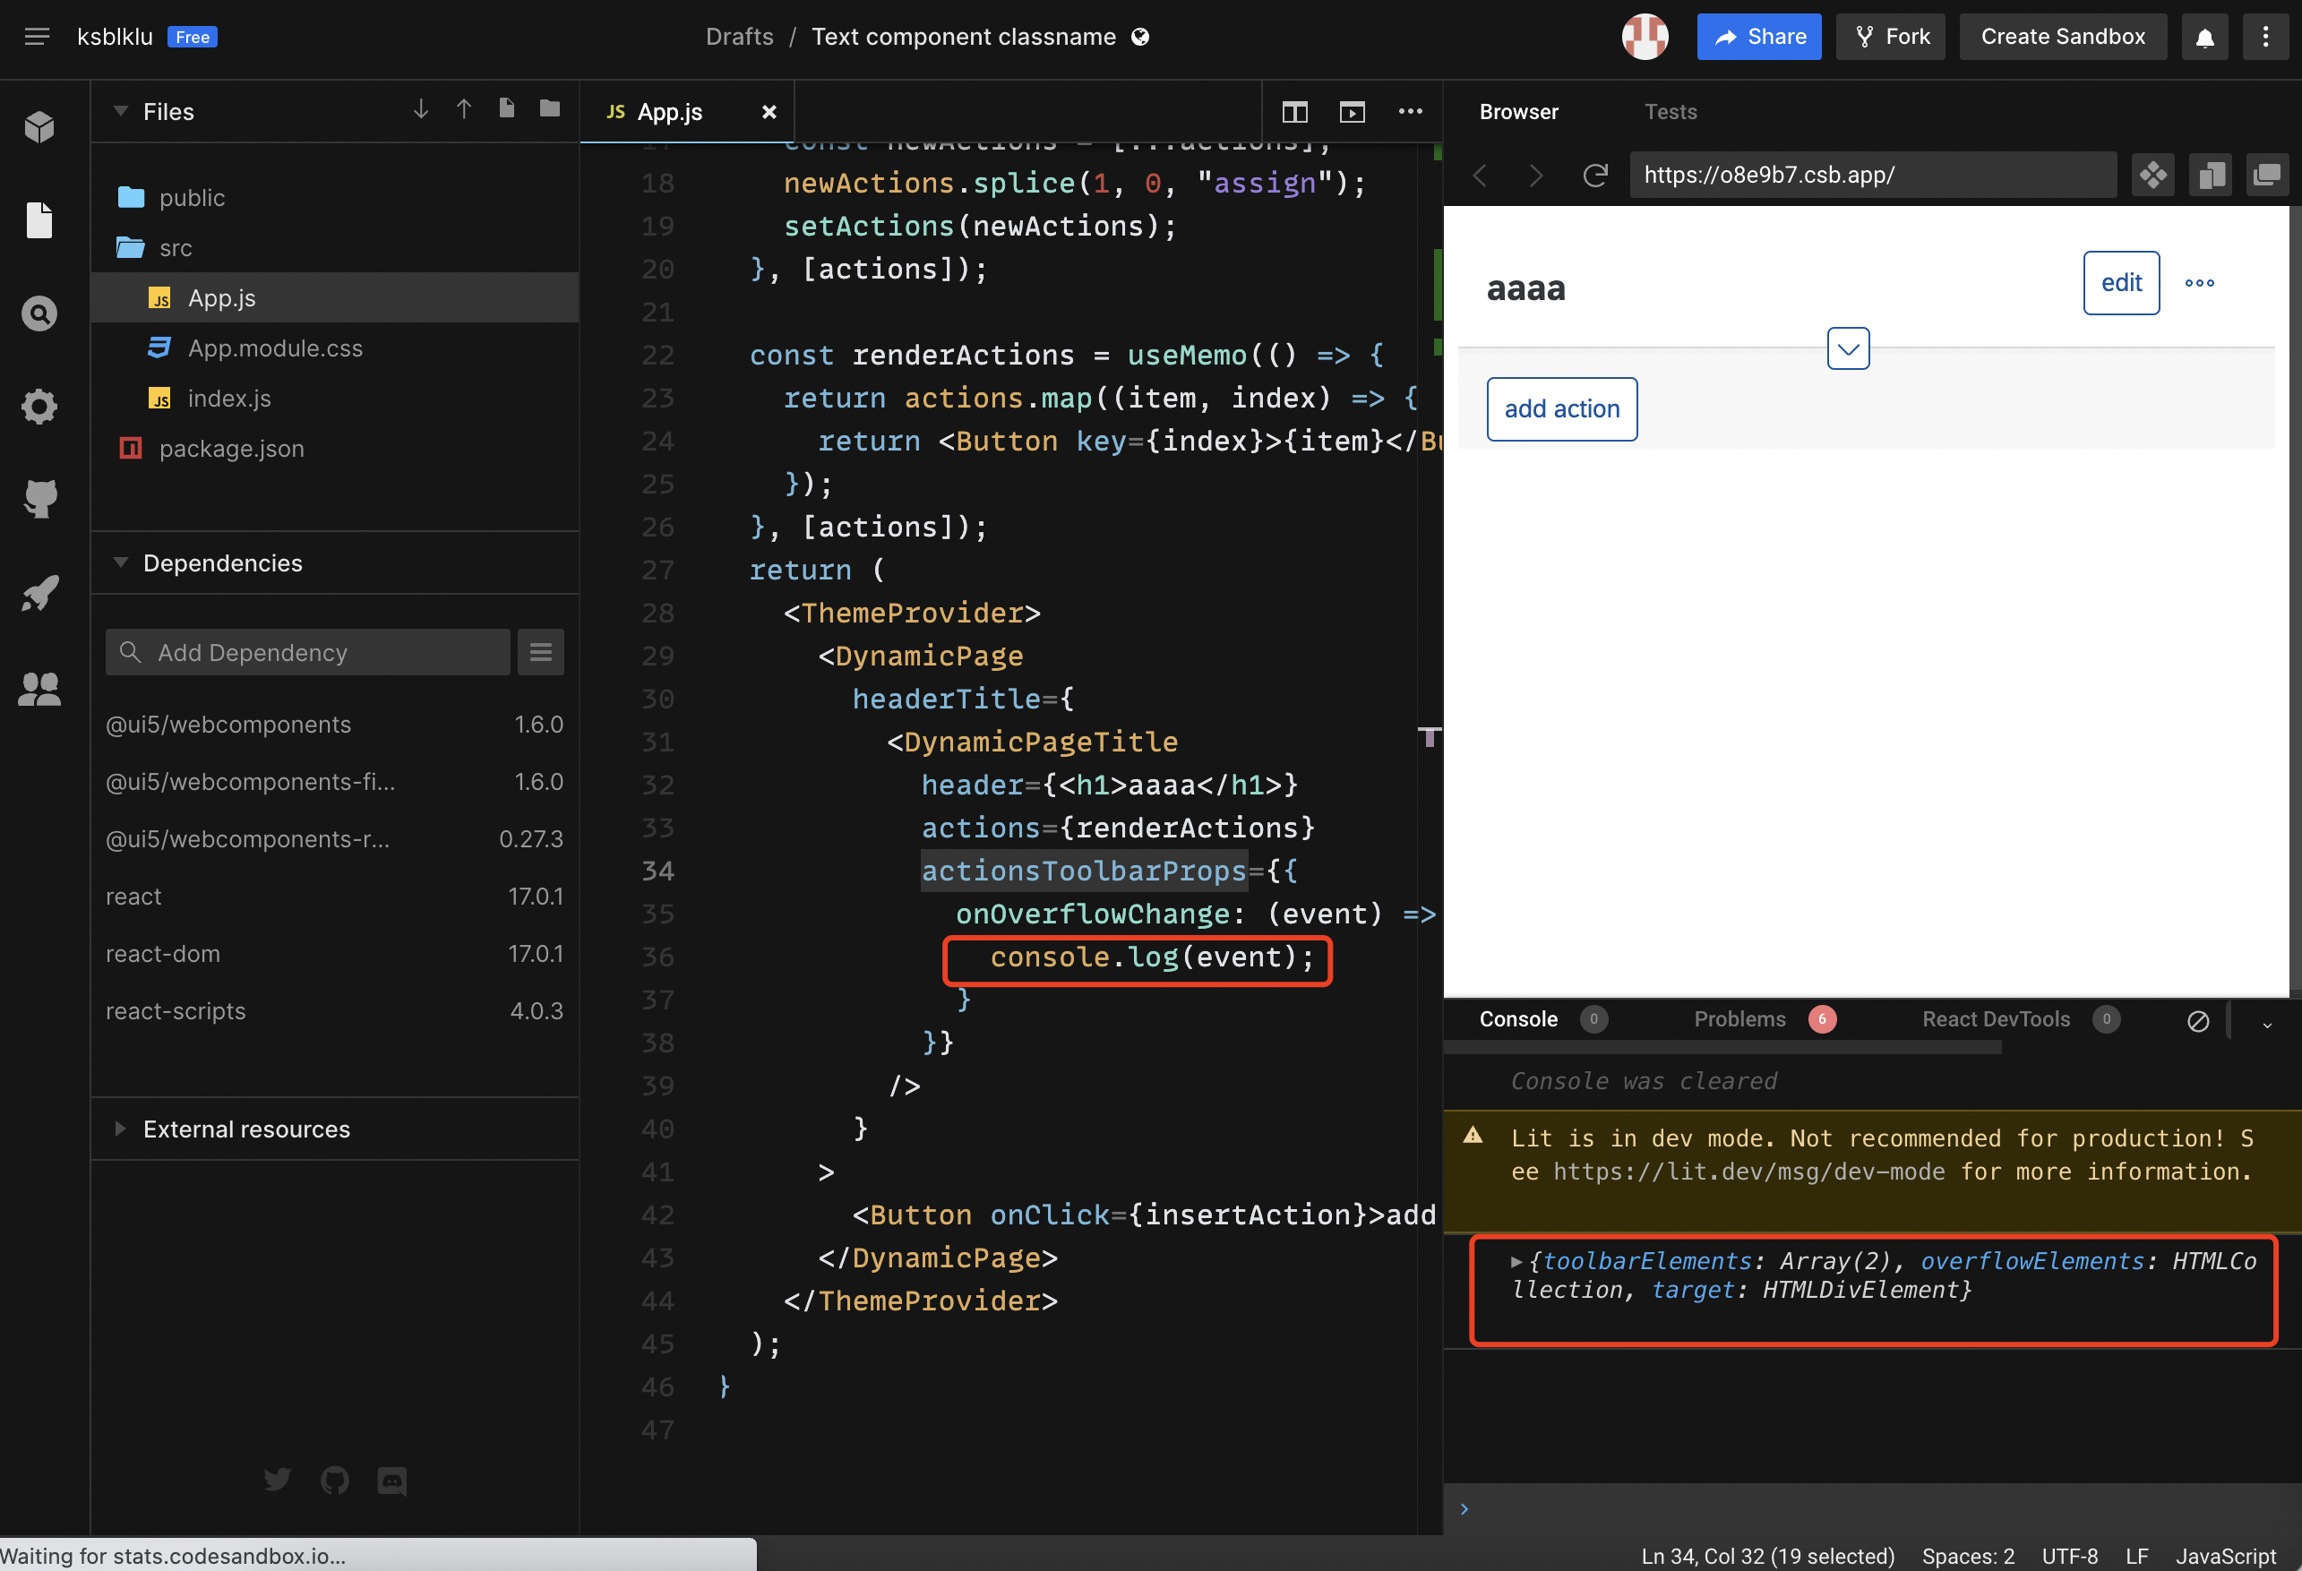Click the URL address bar
Screen dimensions: 2302x1571
click(1872, 175)
